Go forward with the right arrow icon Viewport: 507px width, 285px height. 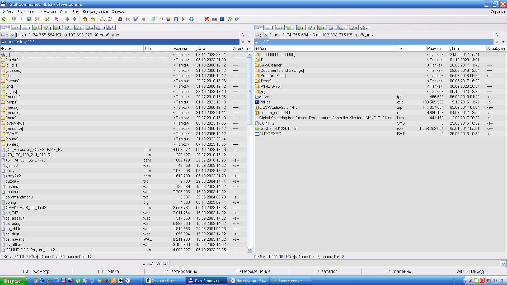[74, 19]
